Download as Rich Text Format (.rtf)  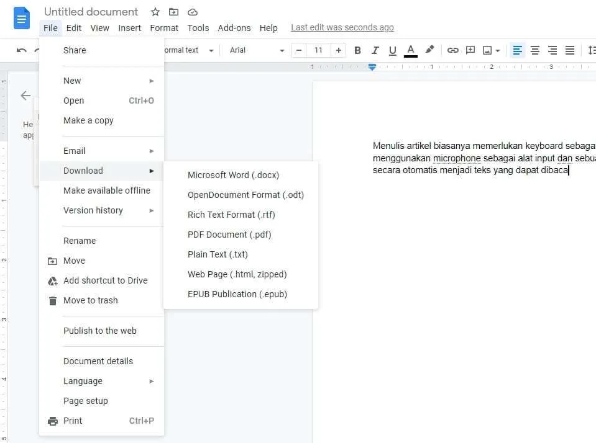tap(241, 215)
